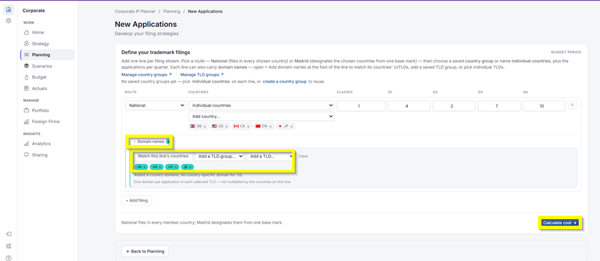Click the Classes input field

tap(361, 106)
